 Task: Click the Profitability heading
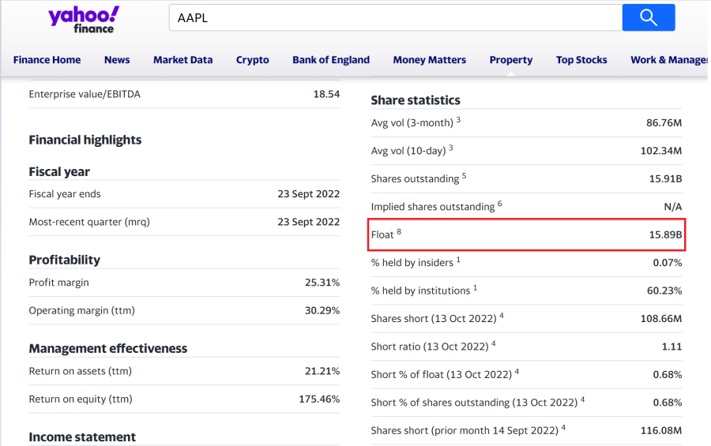[65, 260]
